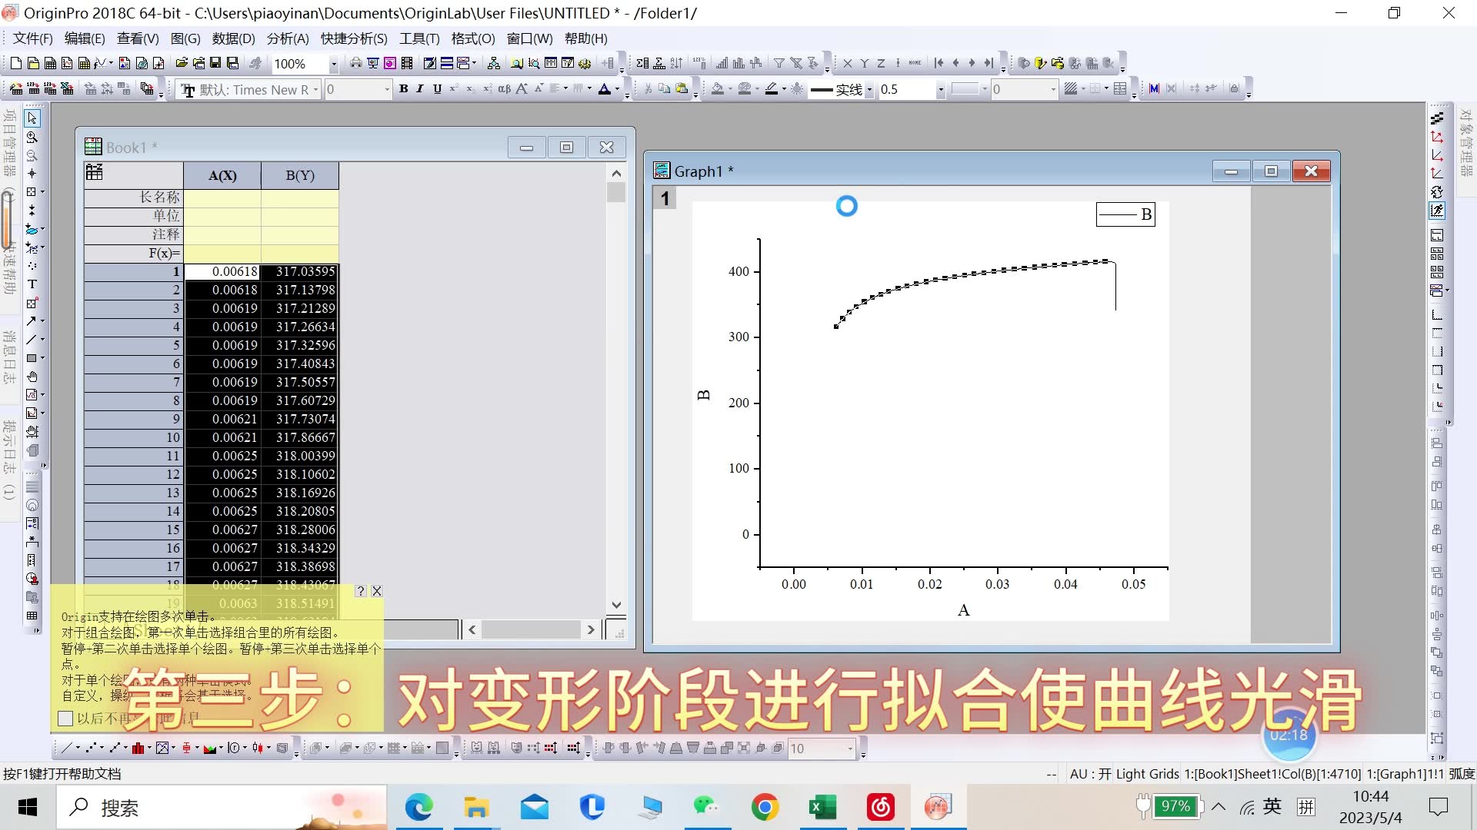Open the 图(G) menu
Viewport: 1477px width, 830px height.
point(185,38)
